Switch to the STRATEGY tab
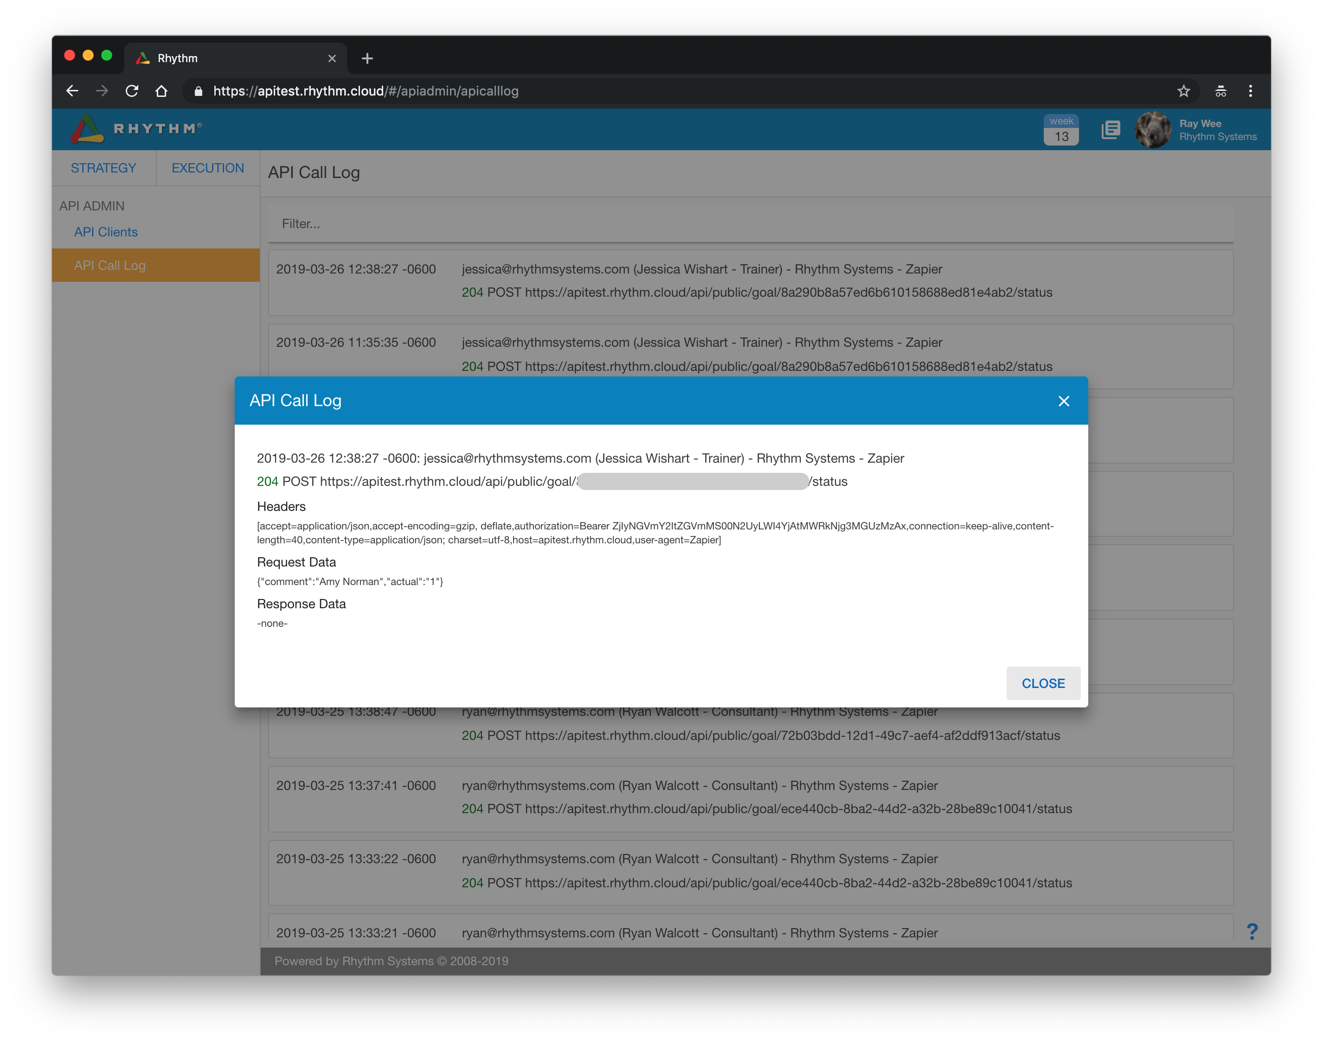The image size is (1323, 1044). click(x=103, y=168)
